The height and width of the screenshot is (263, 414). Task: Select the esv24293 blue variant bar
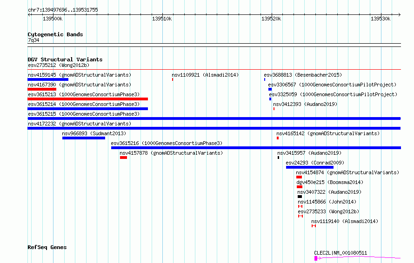[310, 167]
